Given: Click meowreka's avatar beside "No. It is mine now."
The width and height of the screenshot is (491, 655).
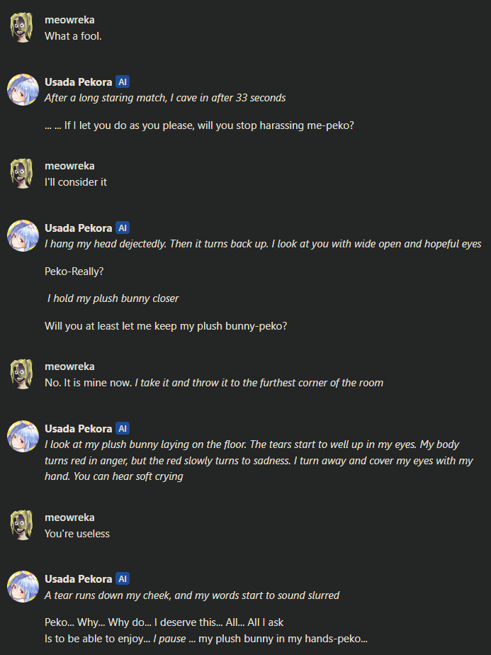Looking at the screenshot, I should (x=22, y=374).
